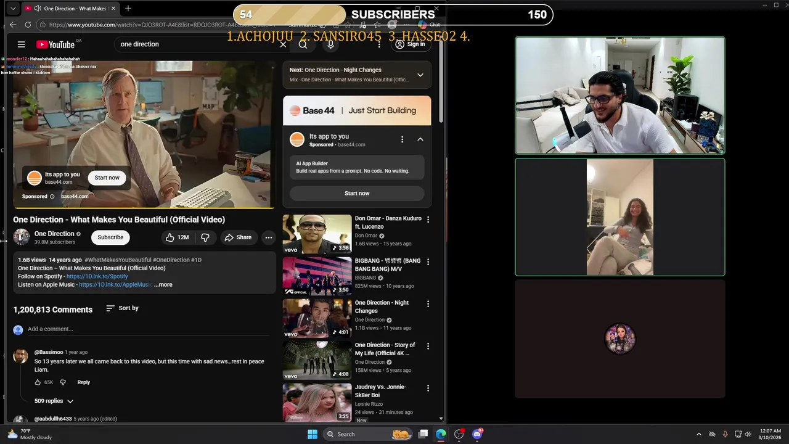
Task: Like the comment by @Bassimoo
Action: pyautogui.click(x=38, y=382)
